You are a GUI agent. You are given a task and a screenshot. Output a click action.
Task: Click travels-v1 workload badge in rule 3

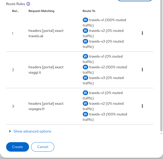85,93
